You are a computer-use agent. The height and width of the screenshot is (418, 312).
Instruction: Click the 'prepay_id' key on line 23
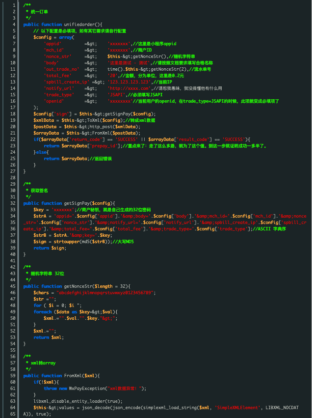(104, 146)
